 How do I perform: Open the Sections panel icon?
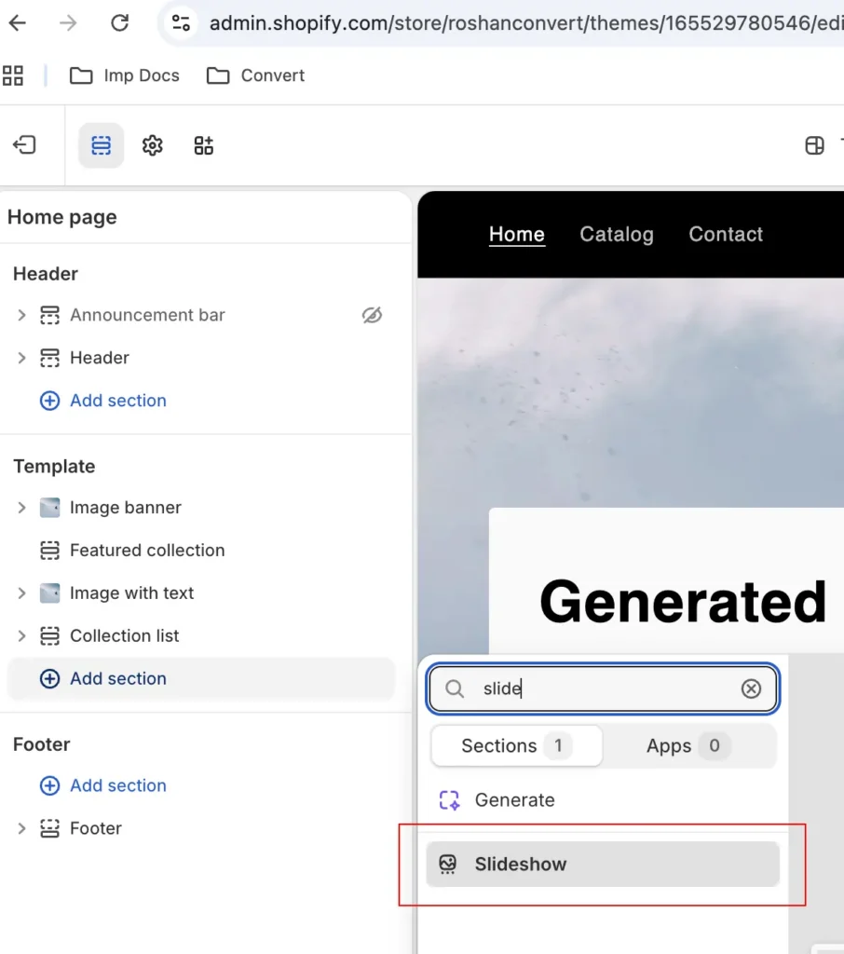point(101,145)
